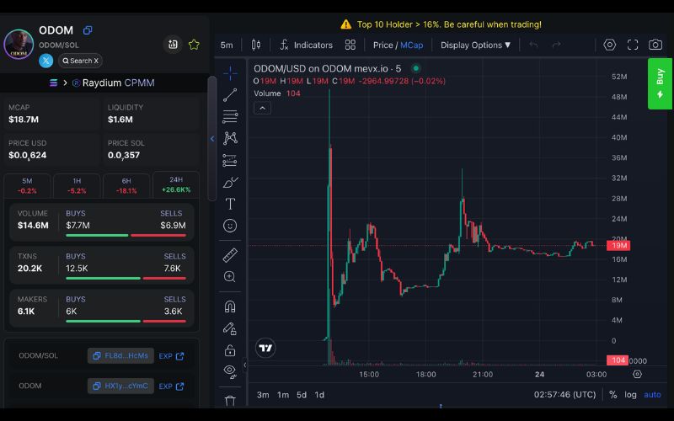This screenshot has height=421, width=674.
Task: Select the text annotation tool
Action: click(x=230, y=204)
